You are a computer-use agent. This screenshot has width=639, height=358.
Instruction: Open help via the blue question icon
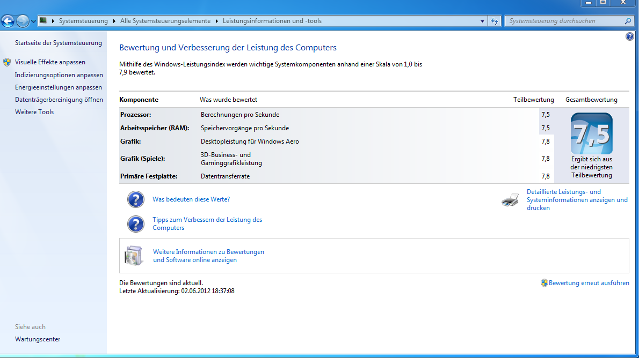pos(630,36)
